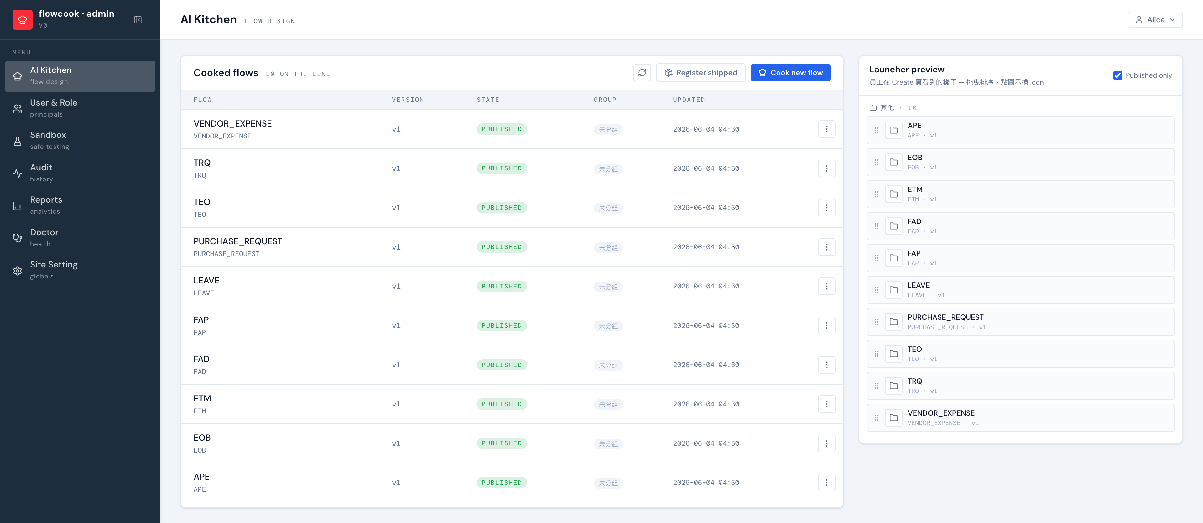The image size is (1203, 523).
Task: Grab the TRQ launcher drag handle
Action: click(876, 386)
